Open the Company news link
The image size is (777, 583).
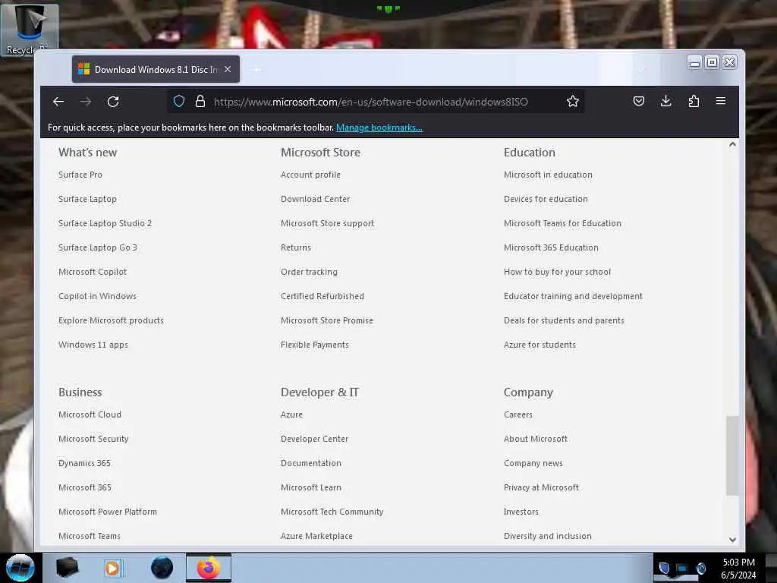(x=533, y=463)
